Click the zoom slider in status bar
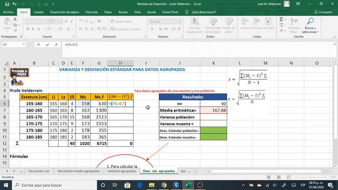The image size is (338, 190). pos(310,177)
